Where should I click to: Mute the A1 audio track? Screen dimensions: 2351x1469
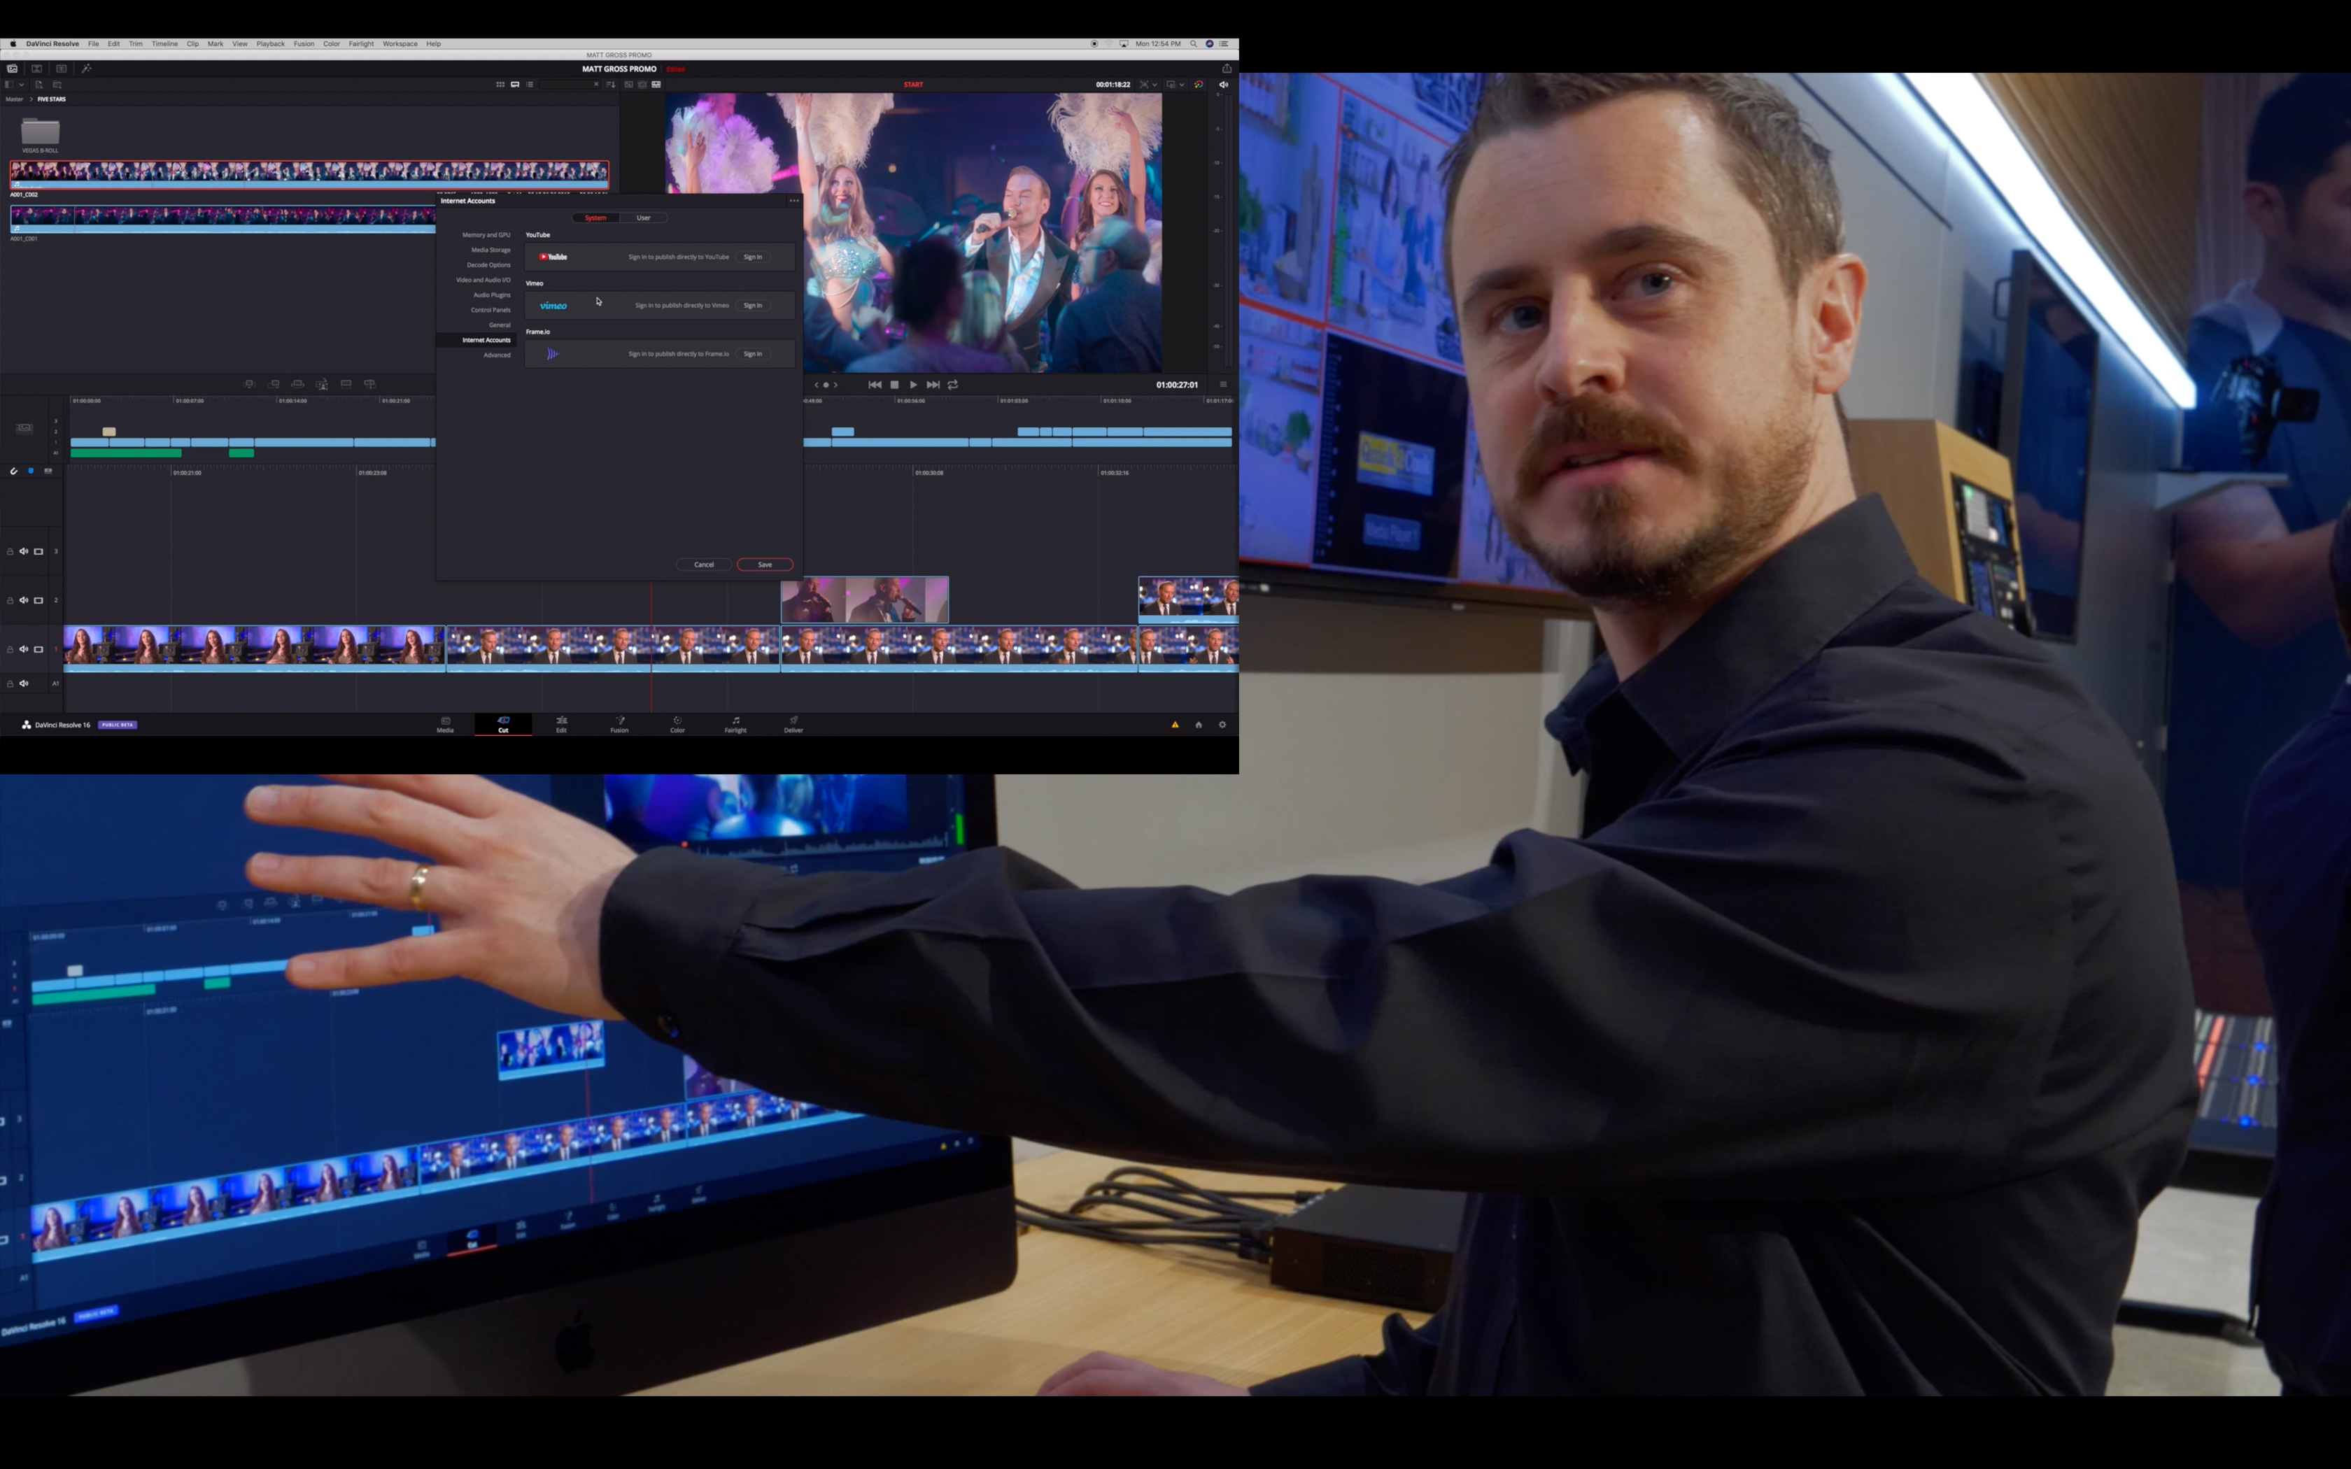click(x=23, y=683)
